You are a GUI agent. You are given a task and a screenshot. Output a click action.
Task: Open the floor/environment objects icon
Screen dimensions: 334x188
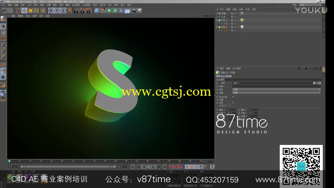(127, 11)
